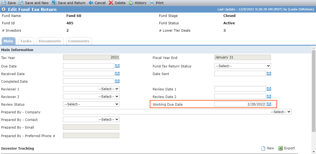Open the Working Due Date calendar picker

(269, 104)
